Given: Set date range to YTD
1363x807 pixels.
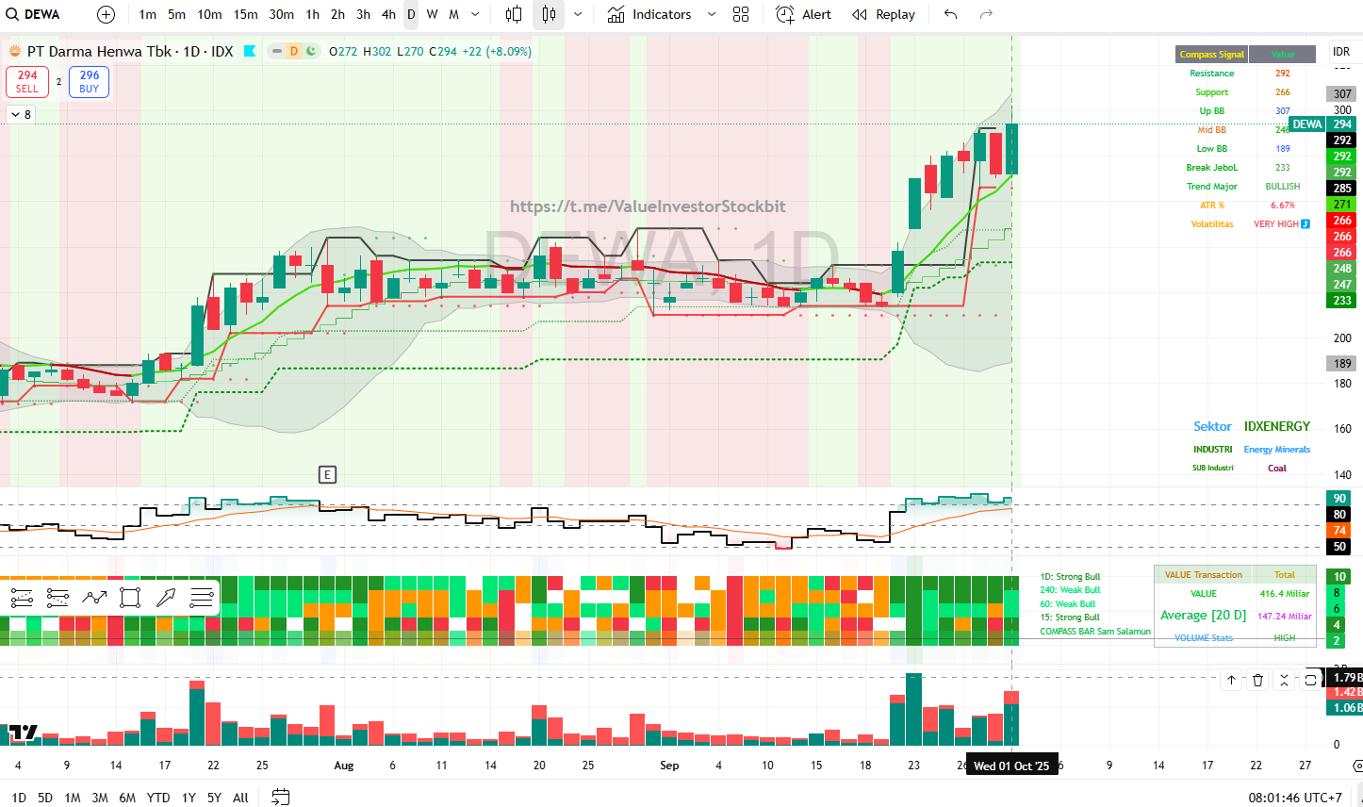Looking at the screenshot, I should click(x=158, y=798).
